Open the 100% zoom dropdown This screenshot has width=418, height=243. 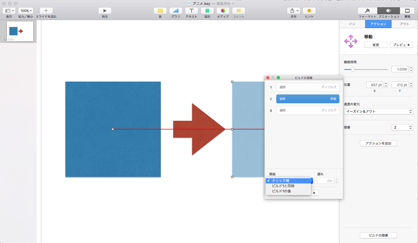coord(26,11)
